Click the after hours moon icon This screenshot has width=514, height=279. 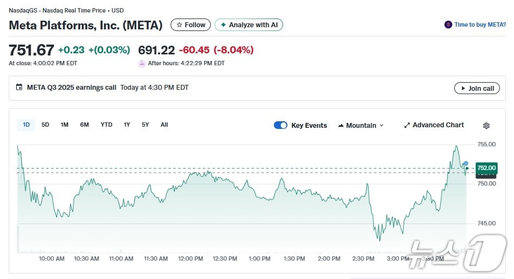point(142,63)
